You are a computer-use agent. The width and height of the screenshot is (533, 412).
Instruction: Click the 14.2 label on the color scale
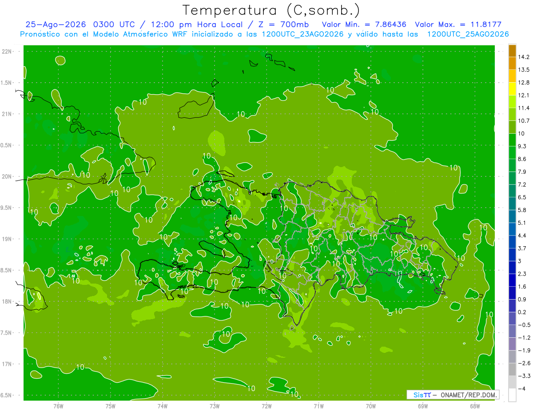524,57
